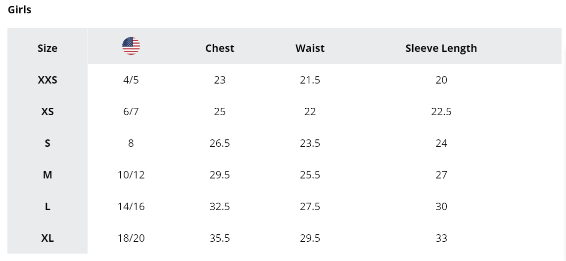Select the US size 18/20 cell

(131, 238)
